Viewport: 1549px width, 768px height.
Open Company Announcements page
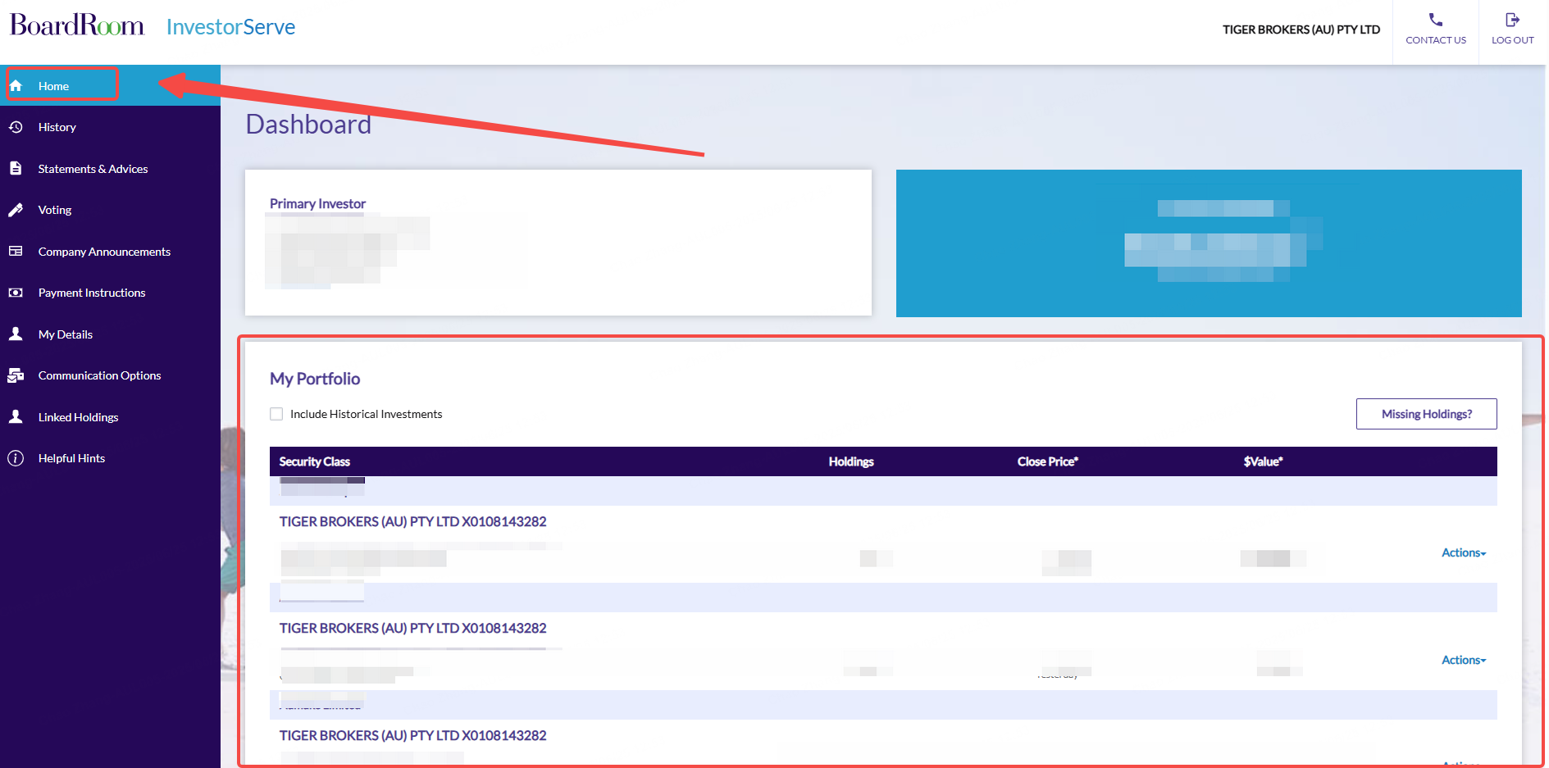[110, 251]
